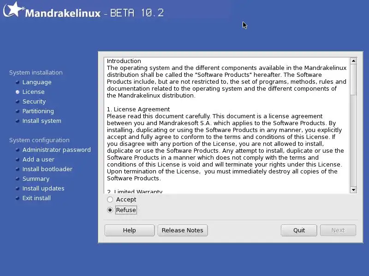Click the bullet beside Install updates
The height and width of the screenshot is (276, 369).
click(18, 188)
